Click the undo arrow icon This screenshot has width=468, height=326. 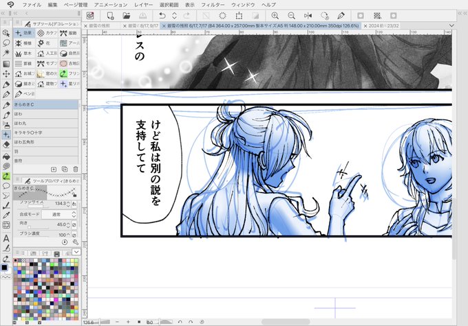162,16
